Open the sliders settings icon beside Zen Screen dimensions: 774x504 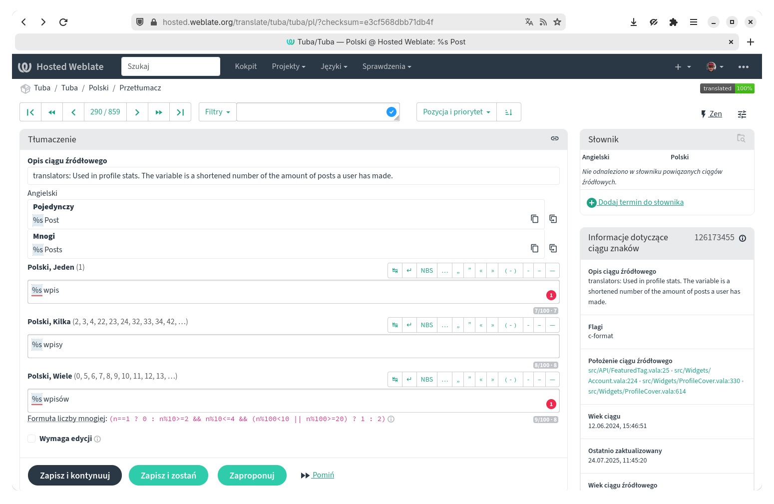coord(742,114)
